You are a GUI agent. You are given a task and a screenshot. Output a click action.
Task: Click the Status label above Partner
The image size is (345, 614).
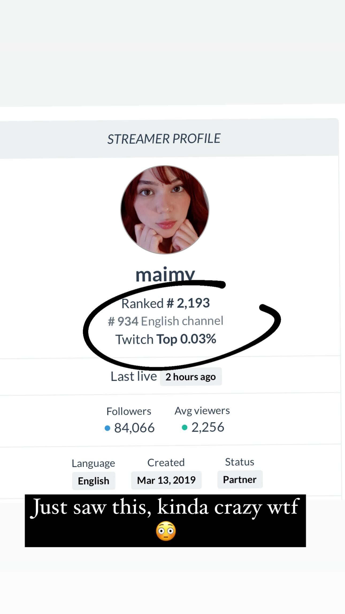(240, 462)
